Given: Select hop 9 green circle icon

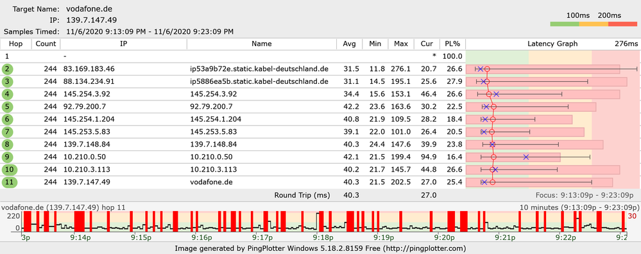Looking at the screenshot, I should pos(7,157).
